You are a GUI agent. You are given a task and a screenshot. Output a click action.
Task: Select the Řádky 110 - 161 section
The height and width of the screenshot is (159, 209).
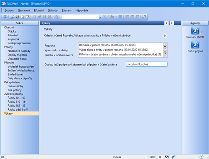pyautogui.click(x=17, y=102)
